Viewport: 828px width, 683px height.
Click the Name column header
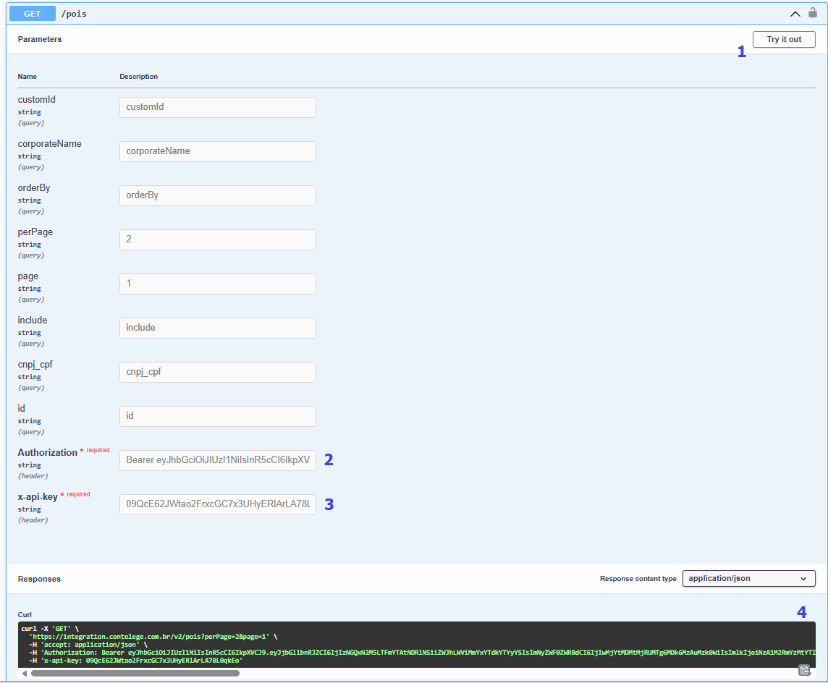click(28, 77)
